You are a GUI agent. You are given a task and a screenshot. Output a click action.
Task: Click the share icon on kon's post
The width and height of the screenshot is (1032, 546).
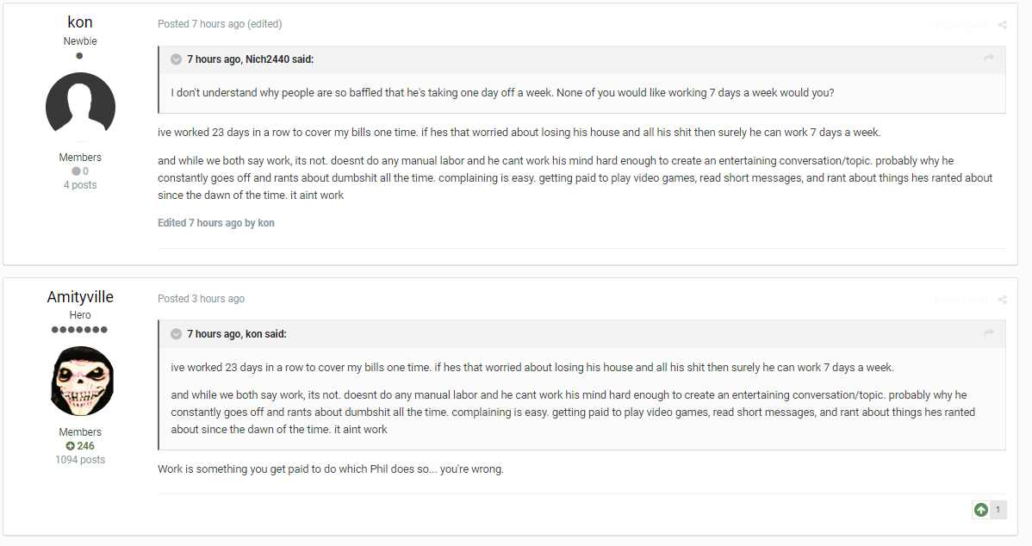(1002, 25)
